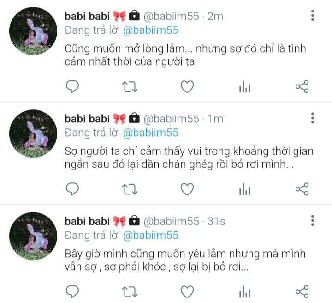The image size is (332, 303).
Task: Share the tweet posted 31s ago
Action: 302,291
